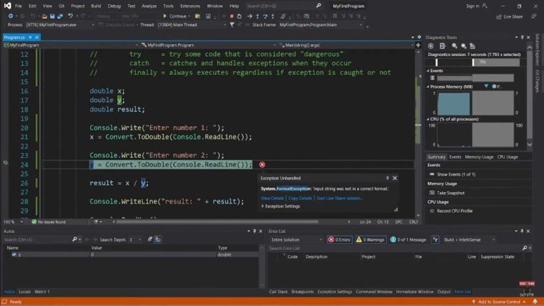Screen dimensions: 544x306
Task: Click the Step Over arrow icon
Action: pos(265,16)
